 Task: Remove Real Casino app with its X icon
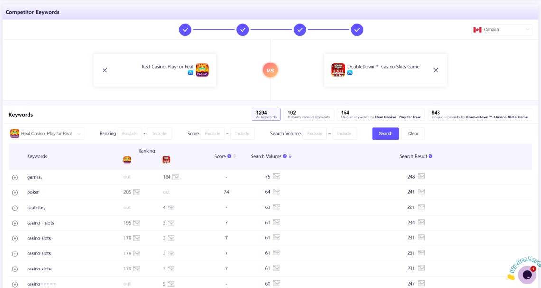(104, 70)
